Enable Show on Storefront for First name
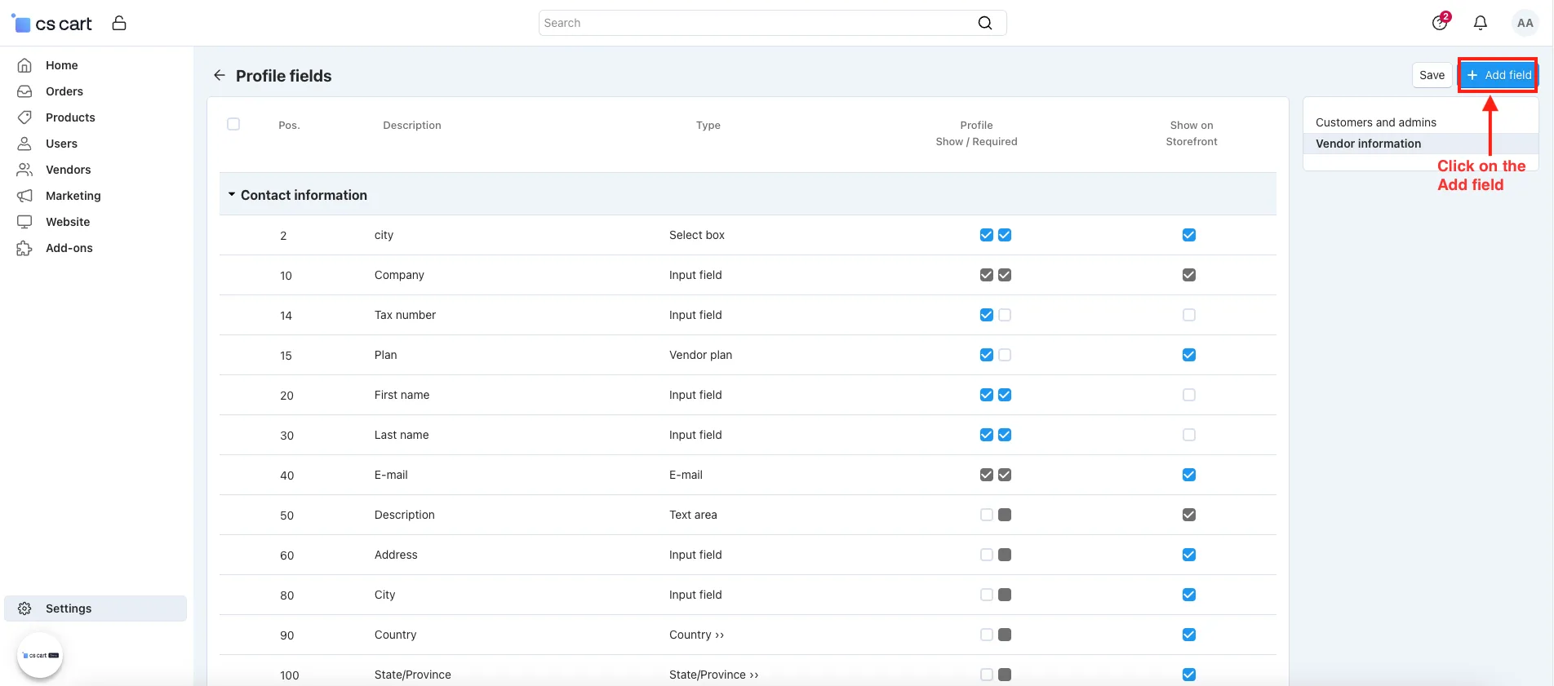The width and height of the screenshot is (1554, 686). coord(1189,395)
